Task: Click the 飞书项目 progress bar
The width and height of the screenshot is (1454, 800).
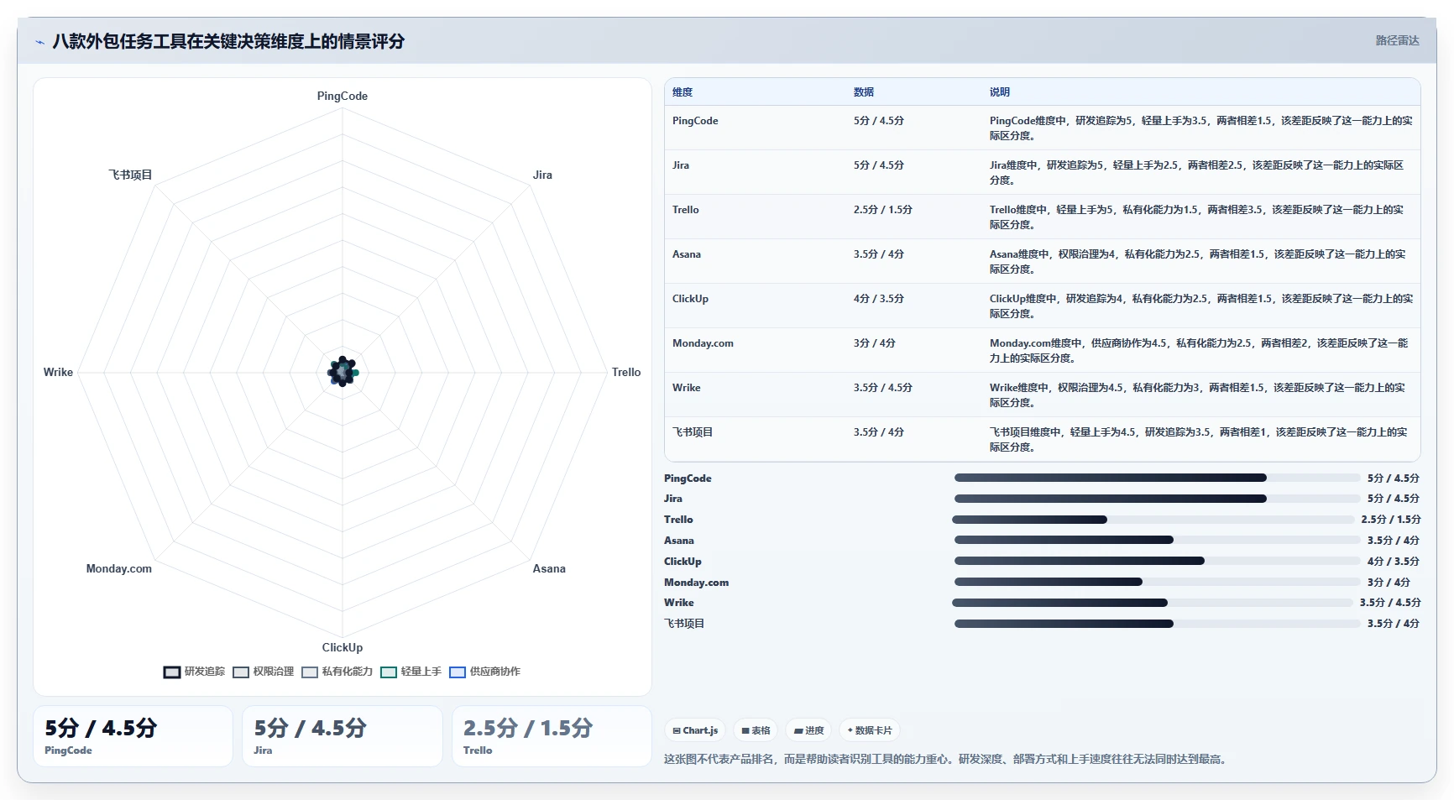Action: [1157, 624]
